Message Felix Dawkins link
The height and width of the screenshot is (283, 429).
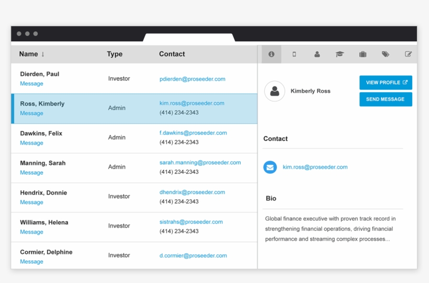pos(32,143)
